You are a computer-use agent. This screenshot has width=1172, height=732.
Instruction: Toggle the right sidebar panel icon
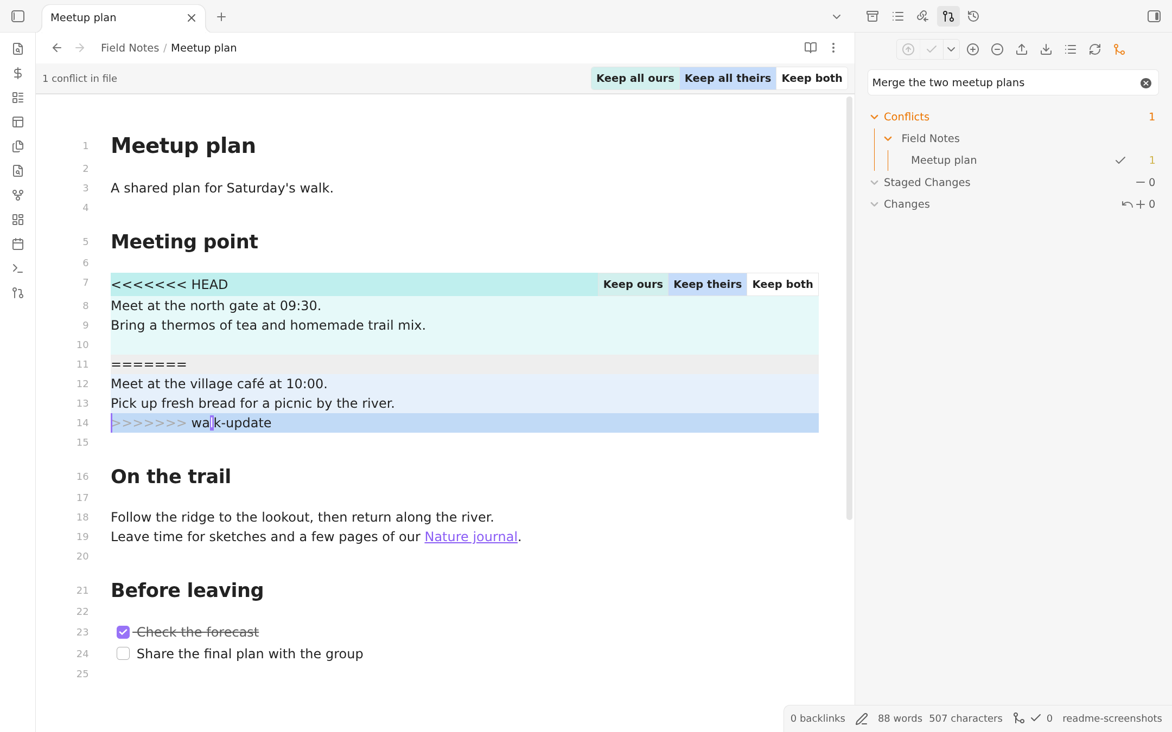tap(1154, 16)
